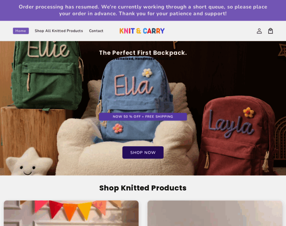Open the right-side product card thumbnail

(x=215, y=213)
